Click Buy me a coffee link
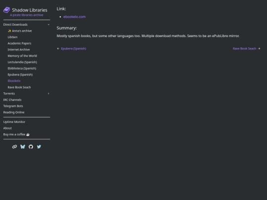The width and height of the screenshot is (267, 200). (x=16, y=134)
